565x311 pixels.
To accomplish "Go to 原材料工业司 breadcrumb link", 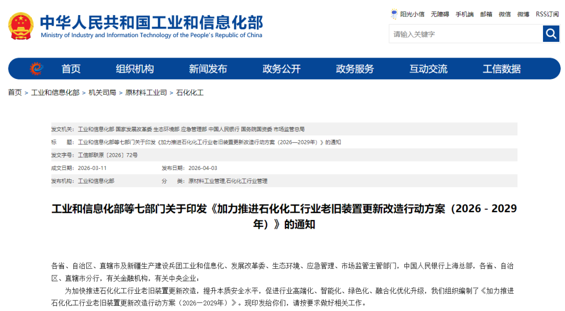I will tap(146, 93).
